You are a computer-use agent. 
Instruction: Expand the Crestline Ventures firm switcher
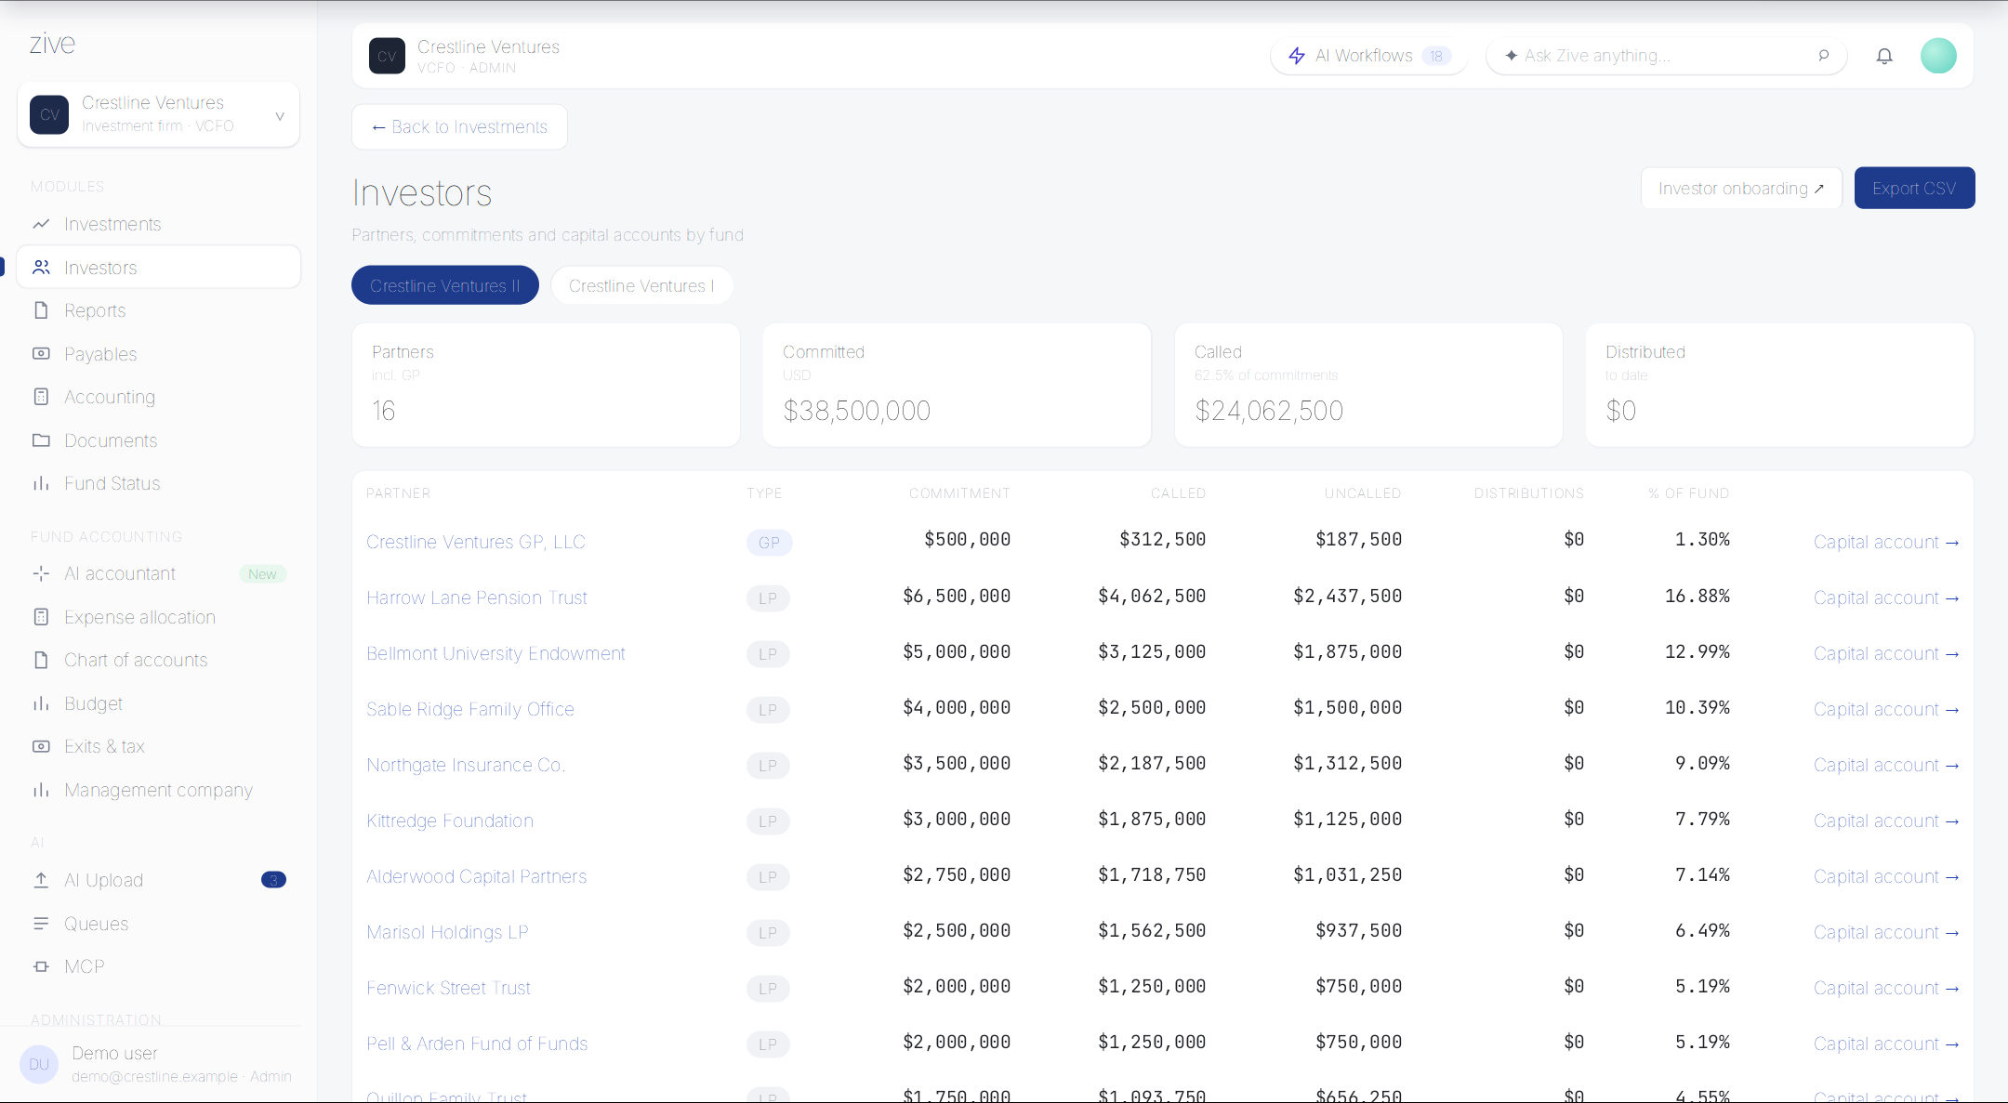pyautogui.click(x=158, y=114)
